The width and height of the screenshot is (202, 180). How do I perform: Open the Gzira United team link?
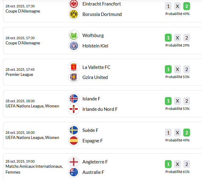[95, 77]
